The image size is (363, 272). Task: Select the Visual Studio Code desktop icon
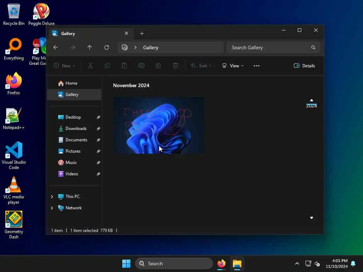coord(14,155)
